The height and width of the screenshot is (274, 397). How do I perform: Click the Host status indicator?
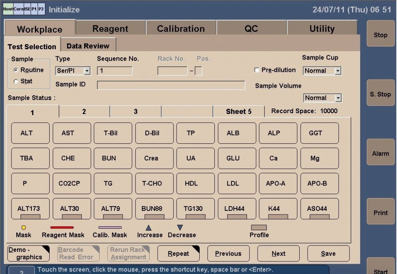click(x=8, y=9)
